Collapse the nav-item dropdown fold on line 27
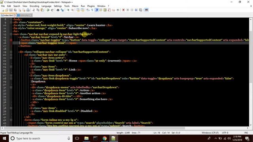 coord(11,75)
